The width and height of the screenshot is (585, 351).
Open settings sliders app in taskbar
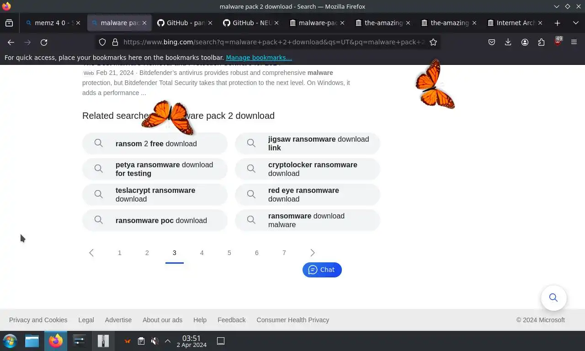click(x=80, y=341)
